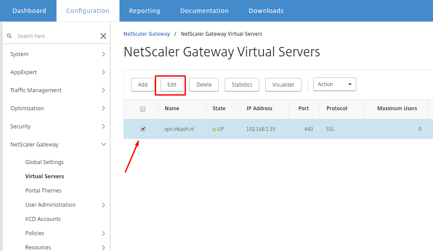Viewport: 433px width, 251px height.
Task: Open Portal Themes in the sidebar
Action: point(44,190)
